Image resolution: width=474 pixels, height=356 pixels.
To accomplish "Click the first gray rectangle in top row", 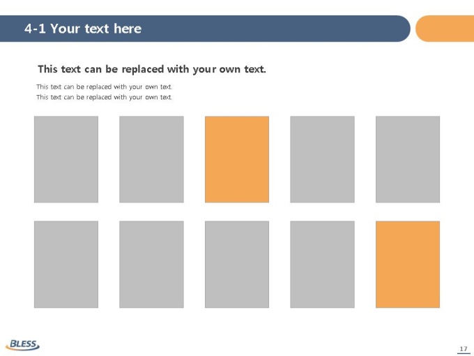I will pos(66,159).
